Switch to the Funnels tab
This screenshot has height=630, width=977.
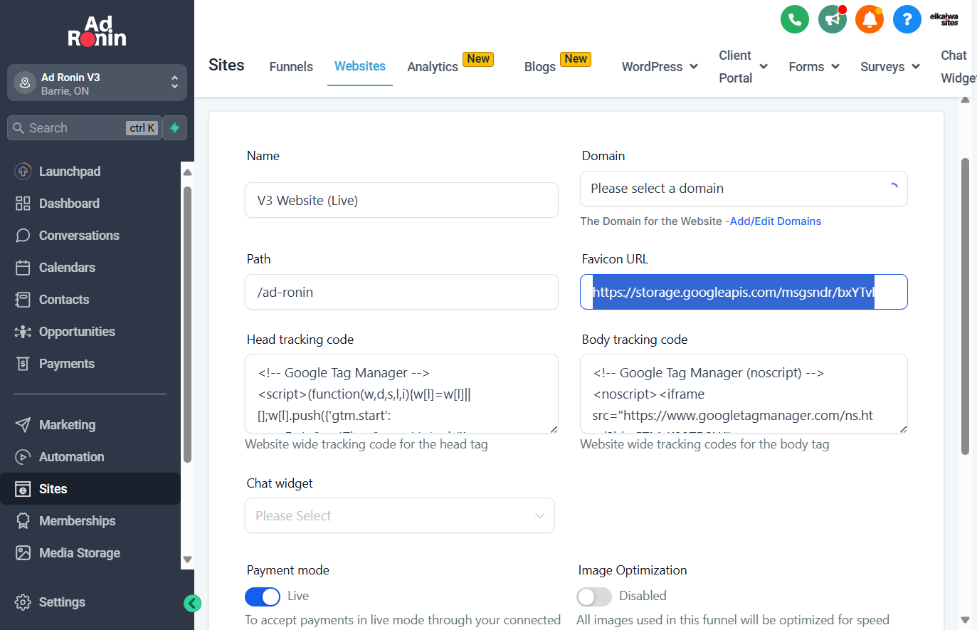(x=291, y=66)
